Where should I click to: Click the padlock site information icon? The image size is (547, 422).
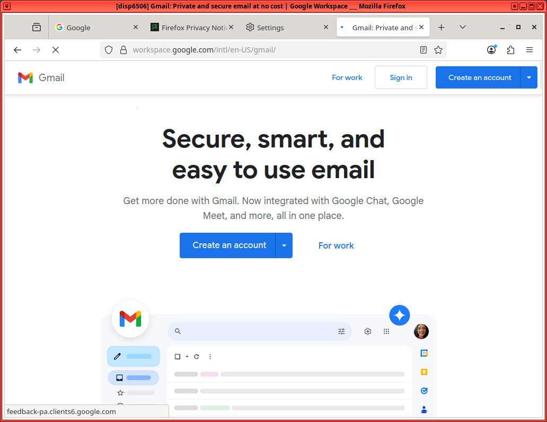coord(123,50)
